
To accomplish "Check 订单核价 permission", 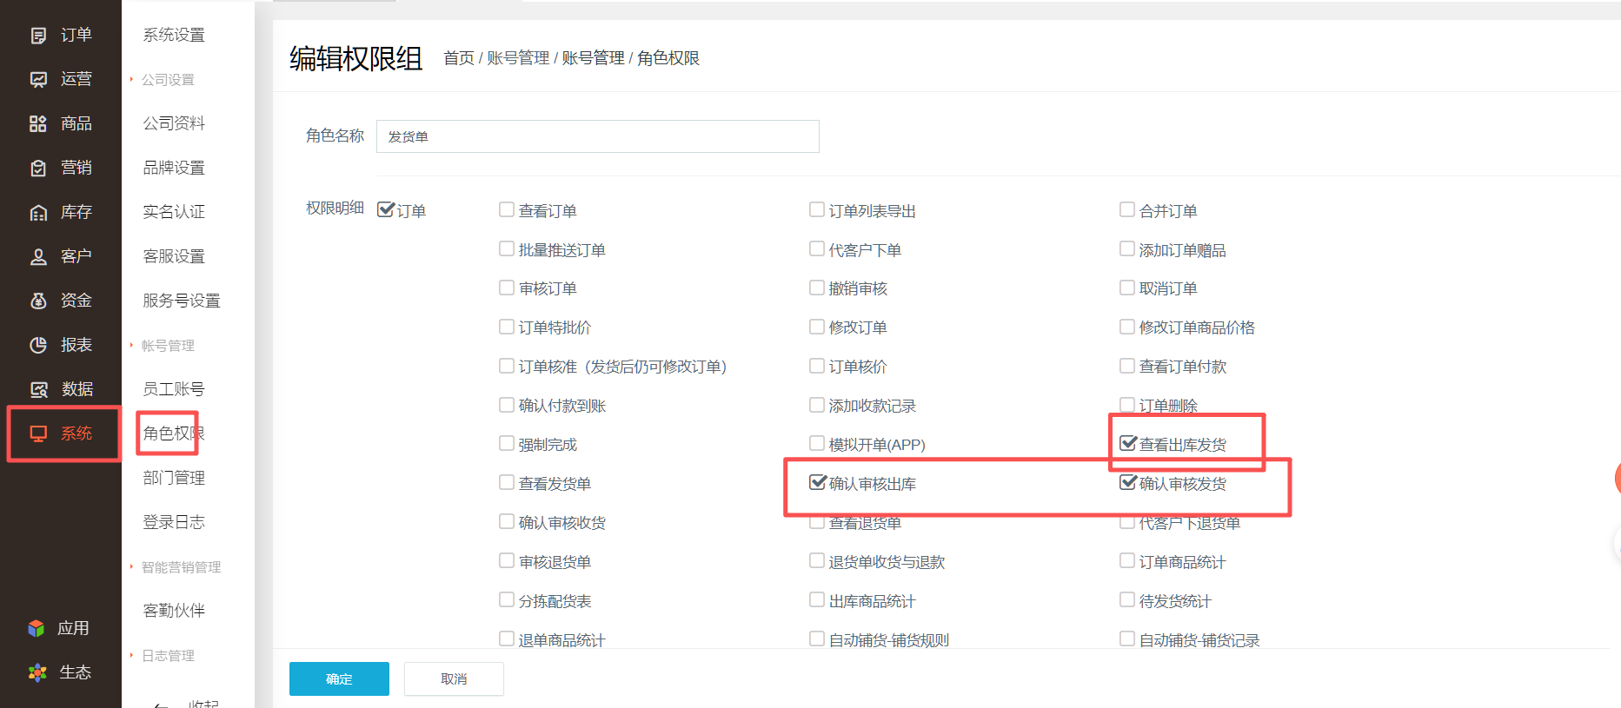I will tap(817, 366).
